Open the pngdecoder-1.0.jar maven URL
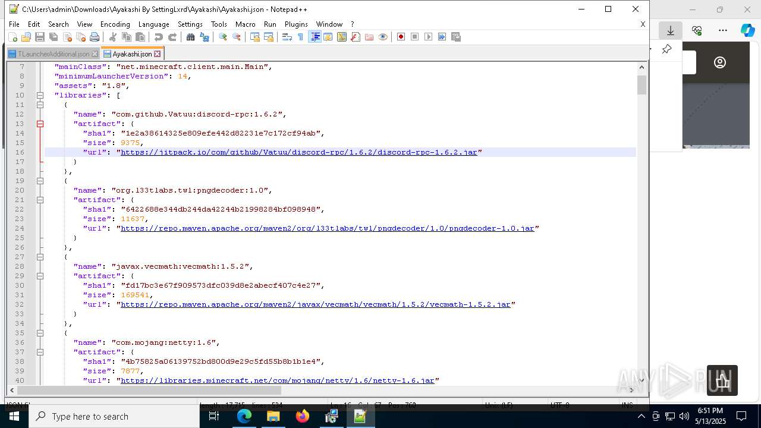Screen dimensions: 761x428 pos(328,228)
